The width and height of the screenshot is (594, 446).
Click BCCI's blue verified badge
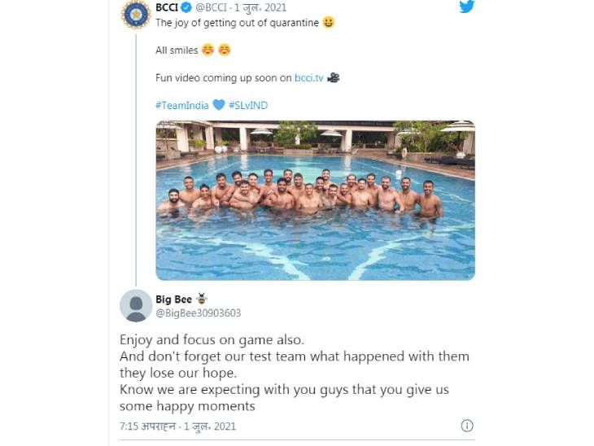(186, 7)
